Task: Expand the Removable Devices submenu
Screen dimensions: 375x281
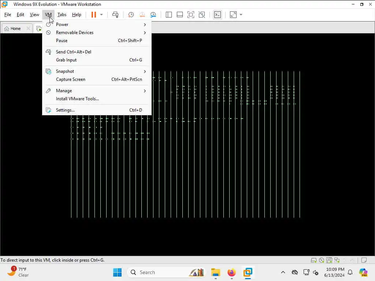Action: coord(97,33)
